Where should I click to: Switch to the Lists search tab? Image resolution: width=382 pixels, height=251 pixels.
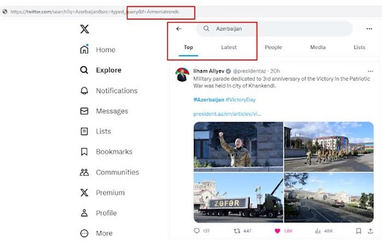click(x=359, y=47)
